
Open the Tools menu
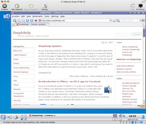coord(47,16)
